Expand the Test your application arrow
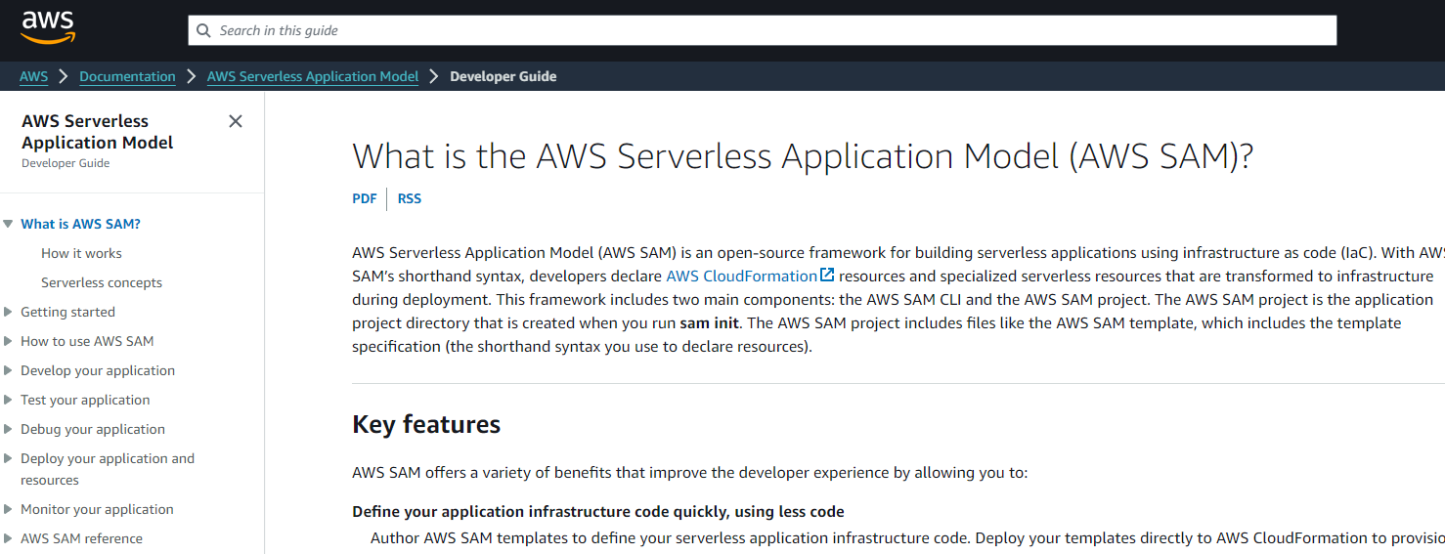Viewport: 1445px width, 554px height. [x=8, y=400]
